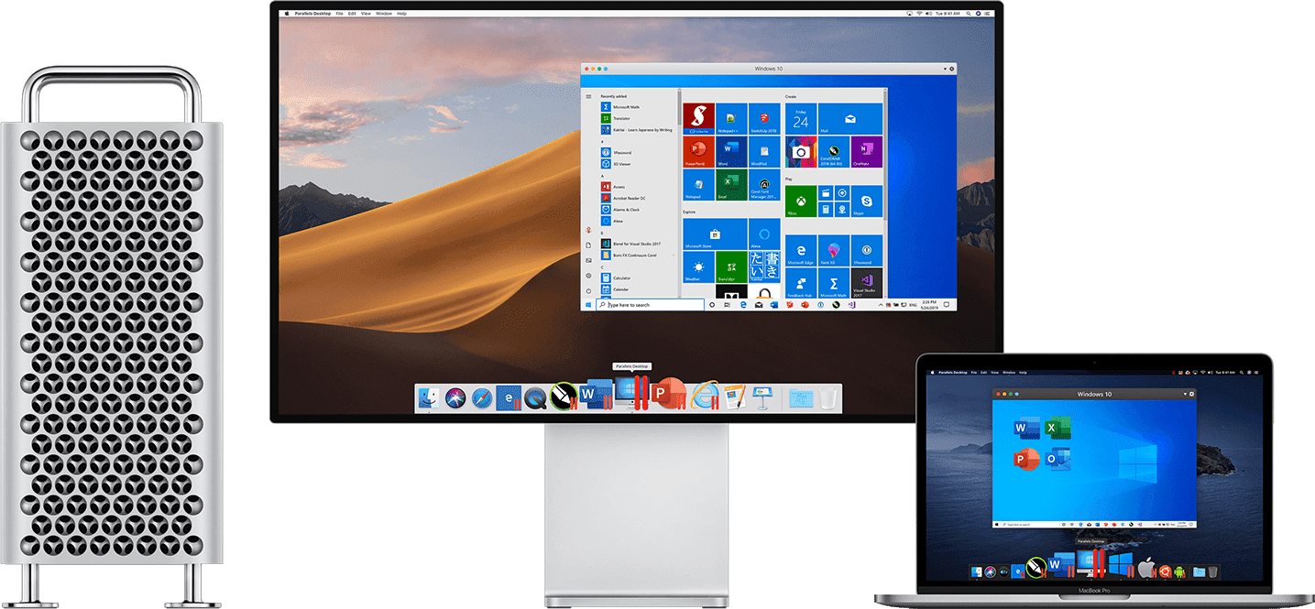
Task: Open the Word tile in Start menu
Action: (x=731, y=152)
